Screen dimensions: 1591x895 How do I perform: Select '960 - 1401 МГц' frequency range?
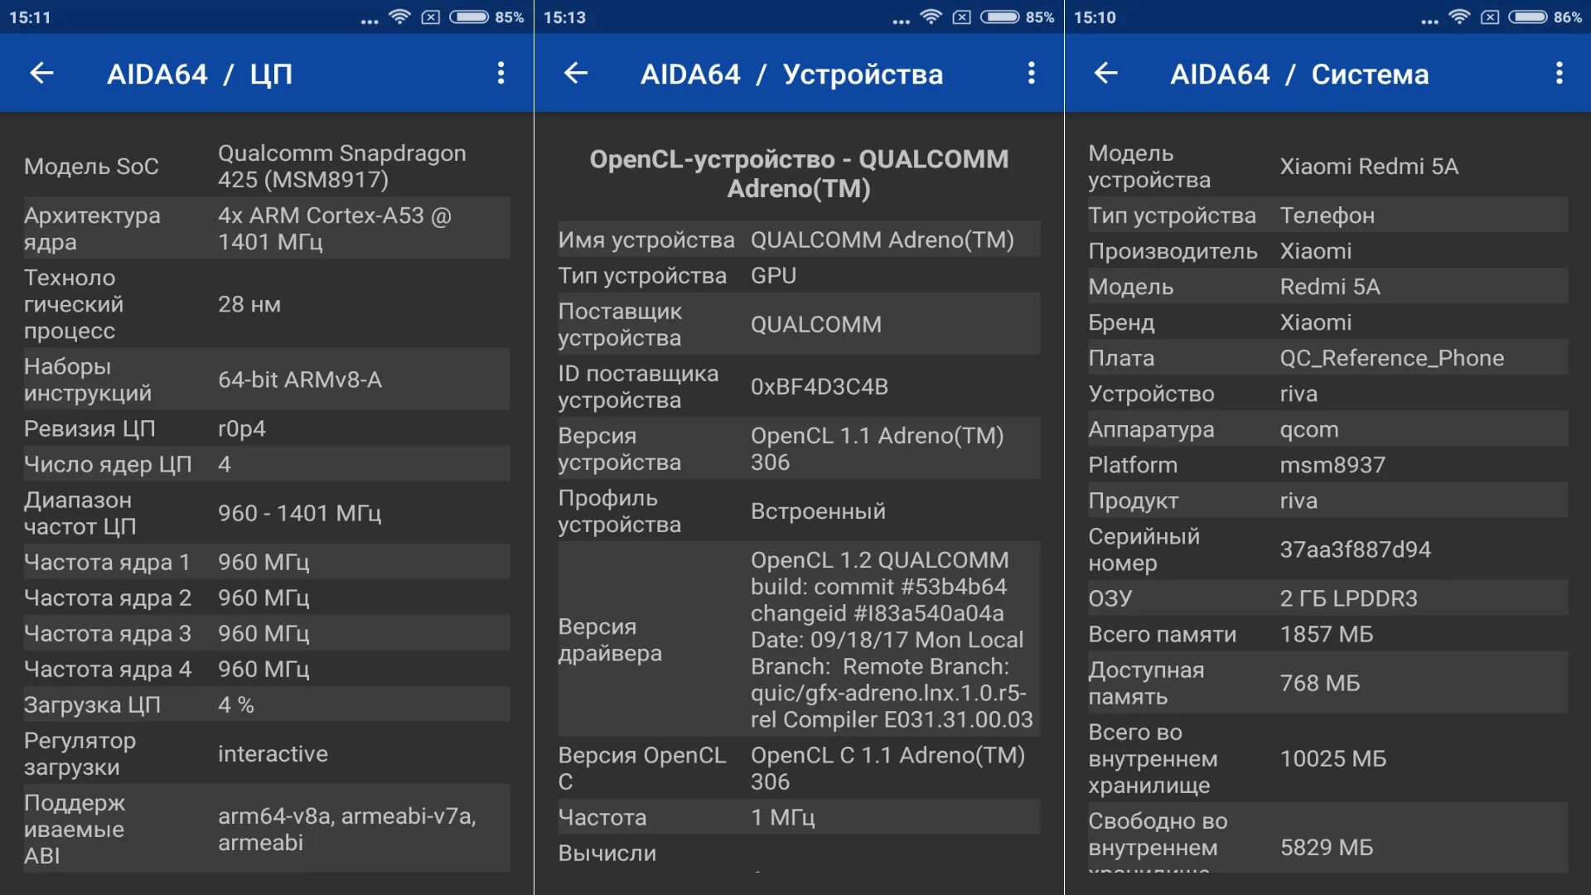pos(299,513)
